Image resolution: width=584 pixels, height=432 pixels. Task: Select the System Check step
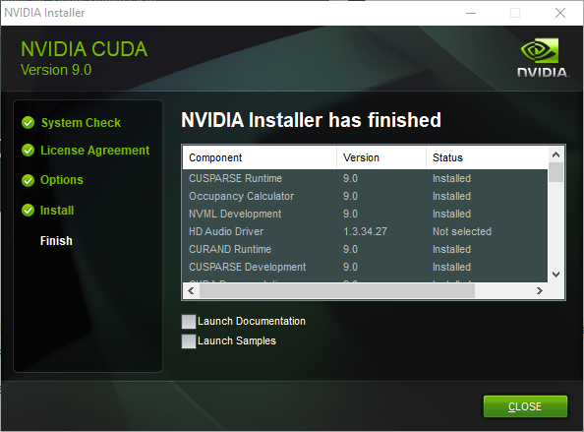pyautogui.click(x=81, y=123)
